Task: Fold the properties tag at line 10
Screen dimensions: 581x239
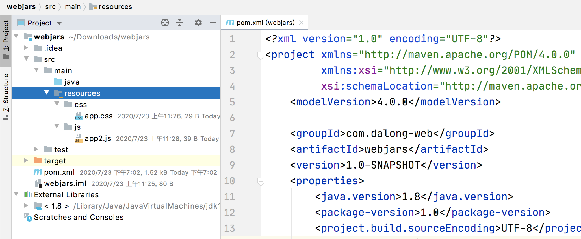Action: pos(261,181)
